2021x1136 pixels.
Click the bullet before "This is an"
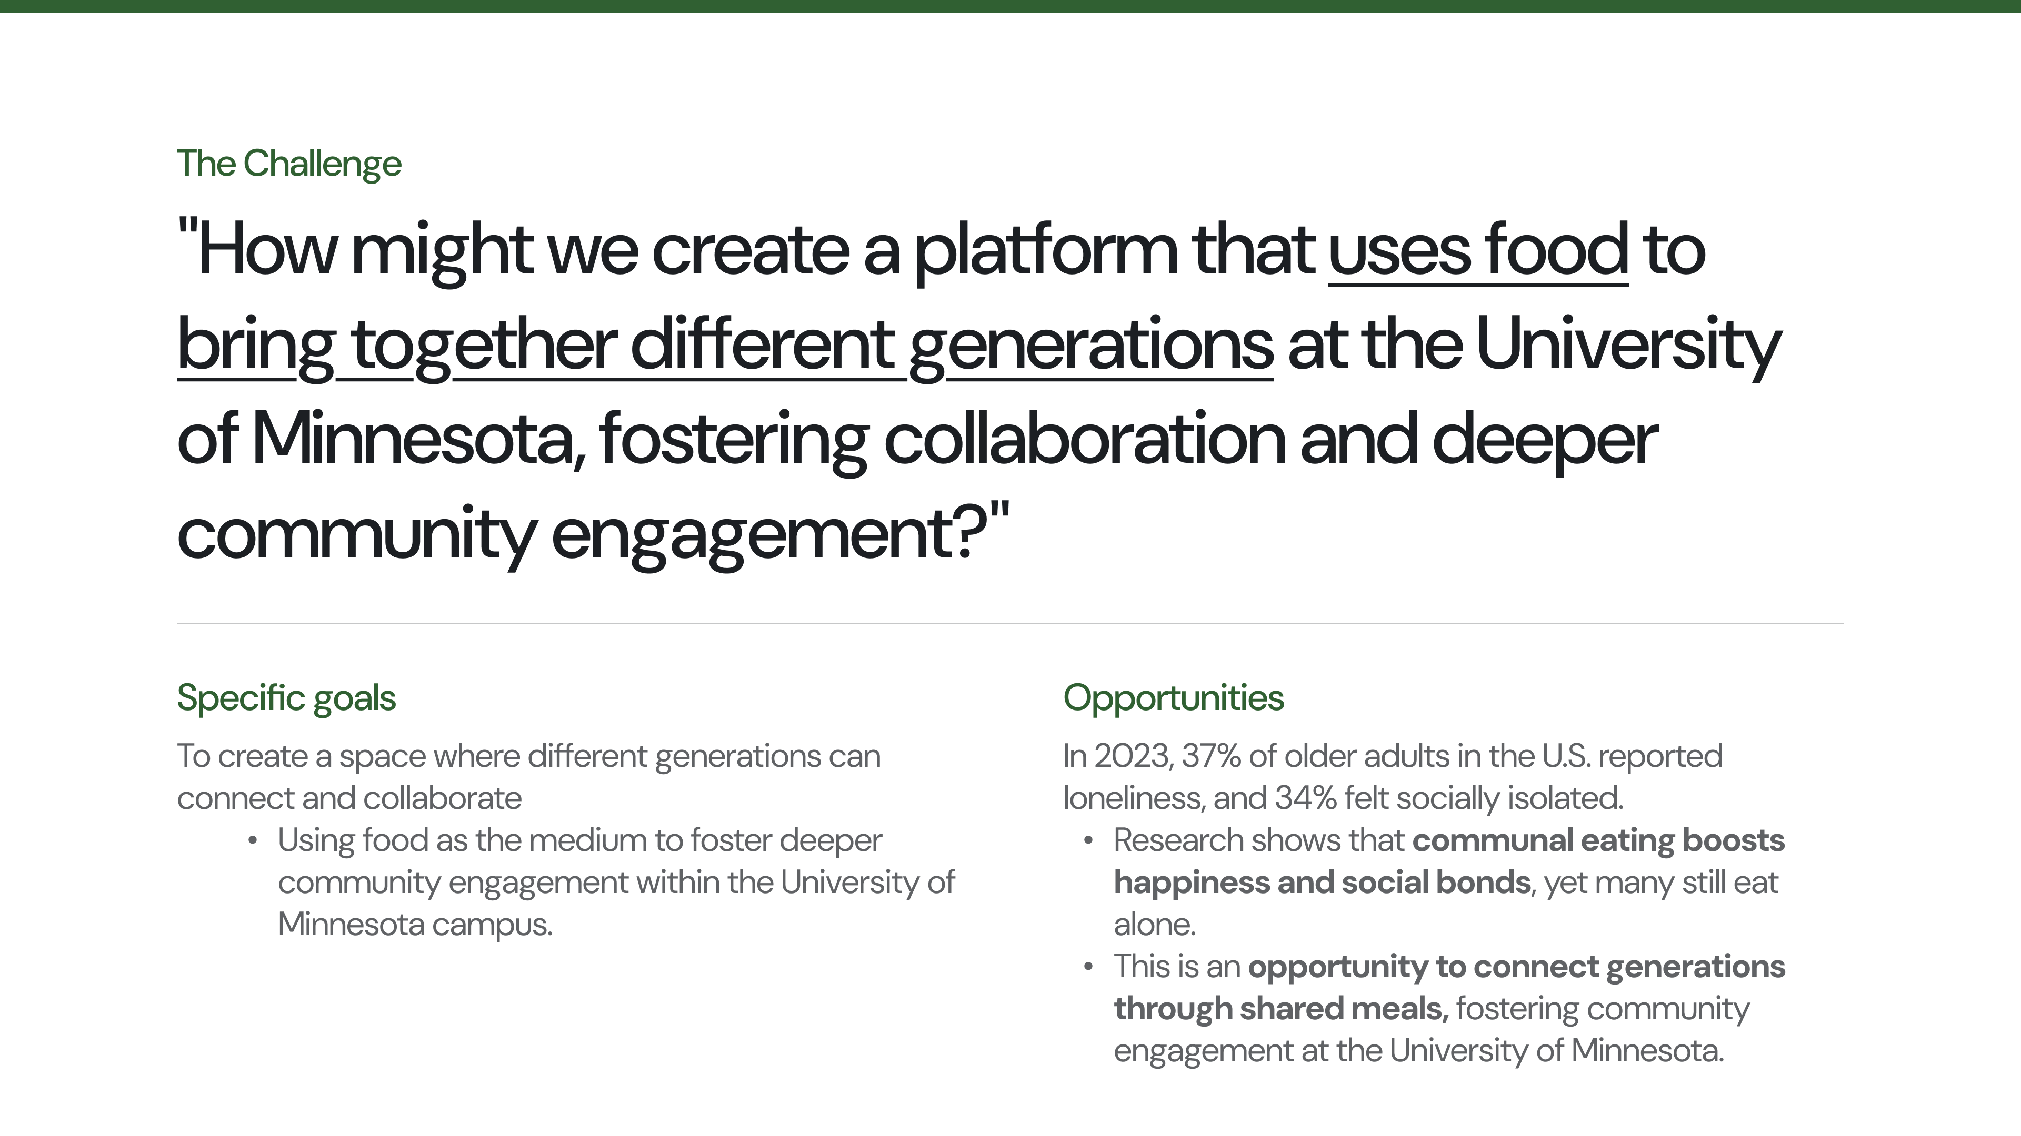[x=1087, y=968]
